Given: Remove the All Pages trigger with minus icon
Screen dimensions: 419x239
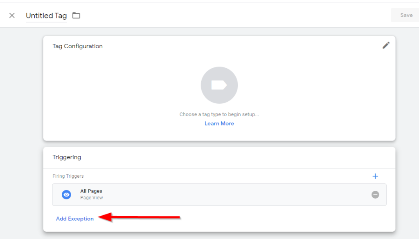Looking at the screenshot, I should (375, 194).
